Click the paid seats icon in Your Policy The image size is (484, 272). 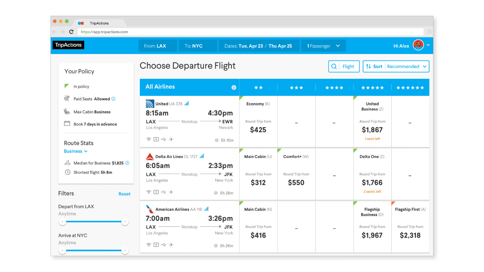pos(67,98)
